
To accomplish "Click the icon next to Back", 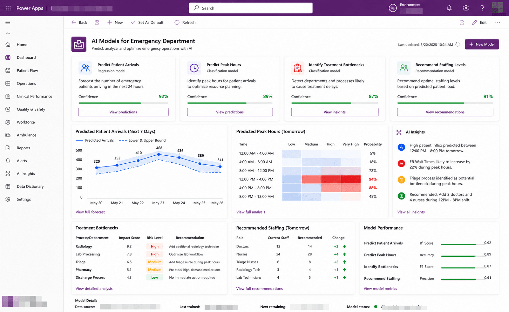I will click(x=97, y=23).
